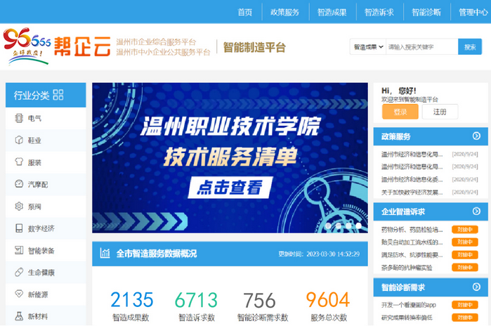Screen dimensions: 491x326
Task: Open 满足防水、抗渗性能 request link
Action: (412, 255)
